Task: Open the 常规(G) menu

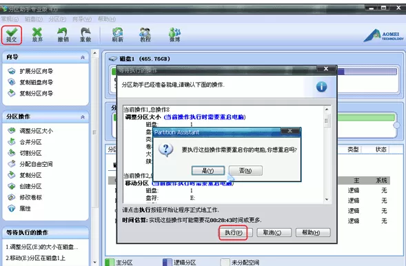Action: click(x=10, y=19)
